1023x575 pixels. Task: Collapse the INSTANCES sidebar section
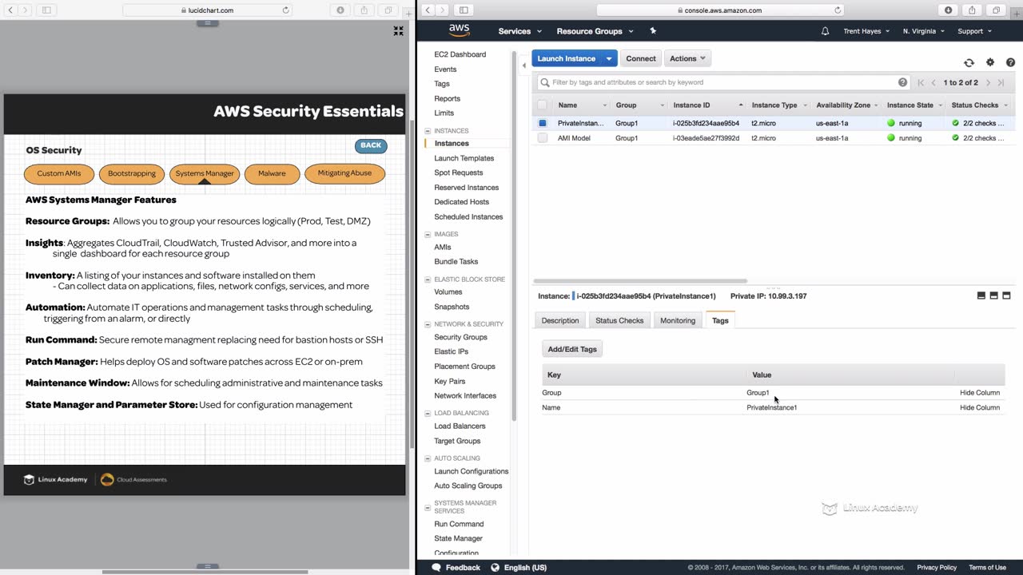tap(428, 131)
